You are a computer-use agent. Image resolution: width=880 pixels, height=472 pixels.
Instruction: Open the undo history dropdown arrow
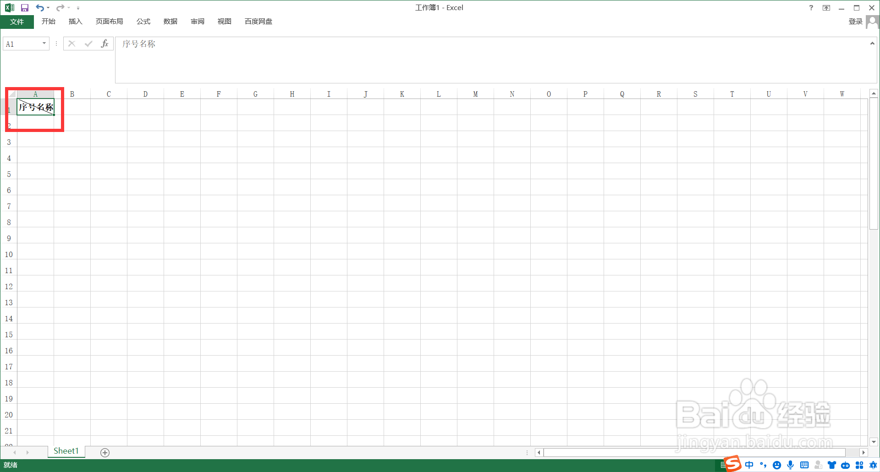[x=48, y=8]
